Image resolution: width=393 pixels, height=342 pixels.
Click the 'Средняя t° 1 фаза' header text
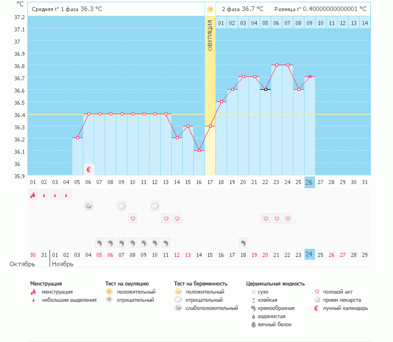(54, 9)
